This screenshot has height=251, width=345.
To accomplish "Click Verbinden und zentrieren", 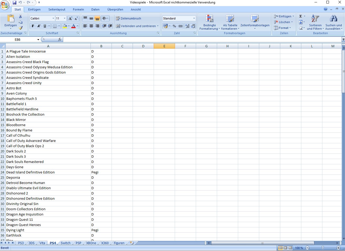I will [x=137, y=26].
